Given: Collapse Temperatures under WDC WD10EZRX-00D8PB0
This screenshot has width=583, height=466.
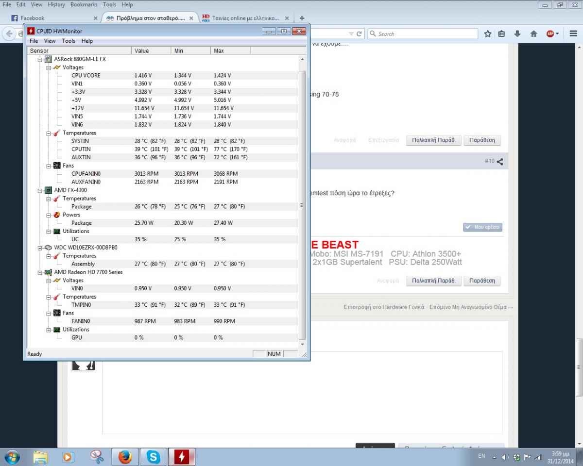Looking at the screenshot, I should click(49, 256).
